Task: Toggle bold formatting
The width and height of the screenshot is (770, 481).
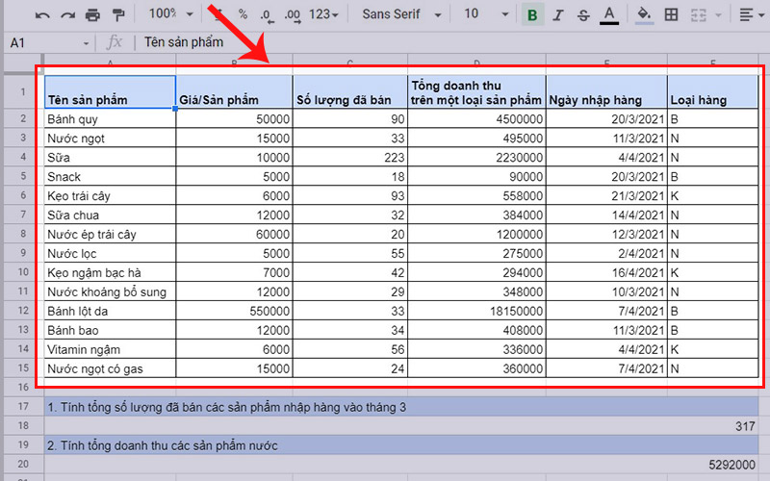Action: [531, 15]
